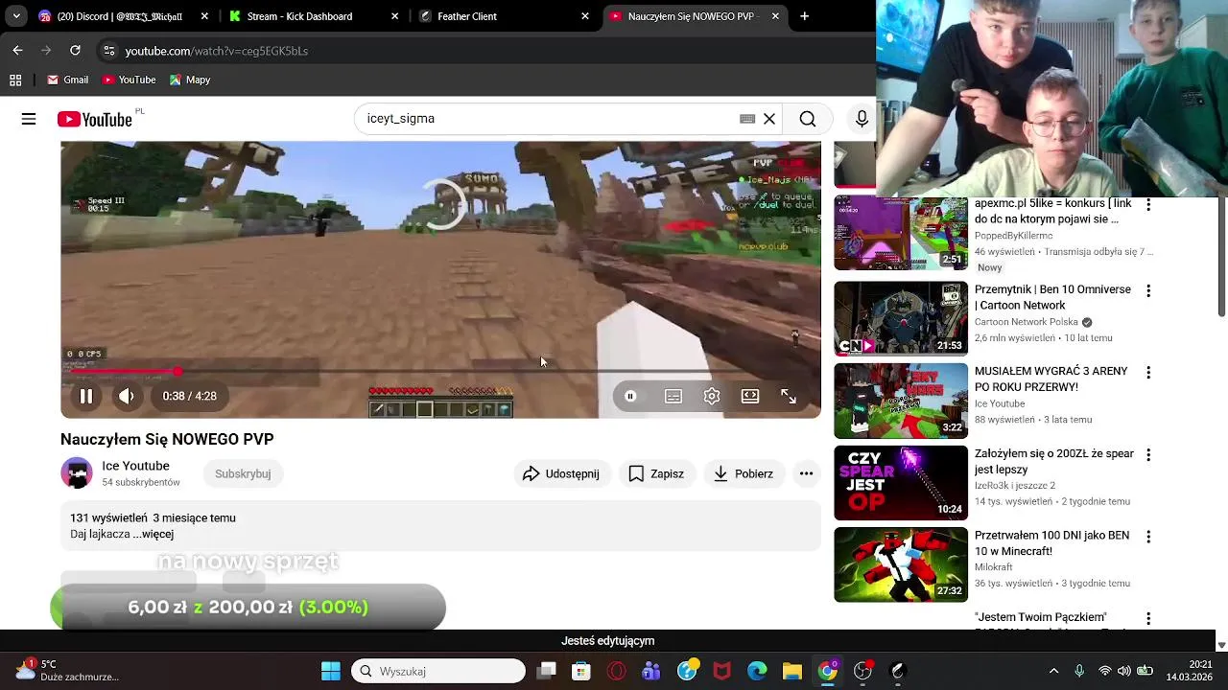Show hidden system tray icons chevron

pos(1053,671)
